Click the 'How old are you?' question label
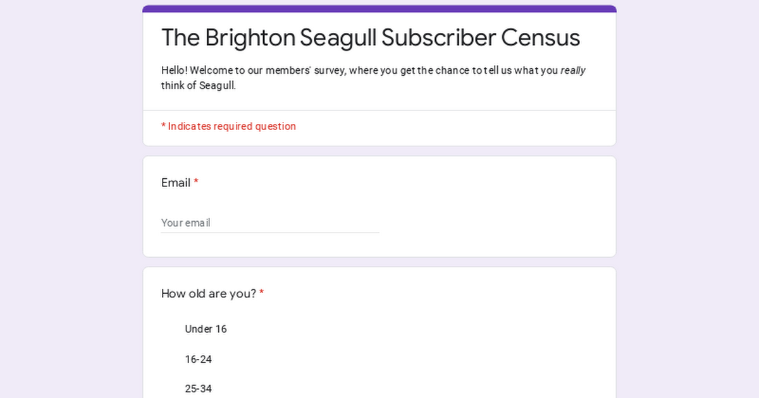Viewport: 759px width, 398px height. [x=209, y=294]
